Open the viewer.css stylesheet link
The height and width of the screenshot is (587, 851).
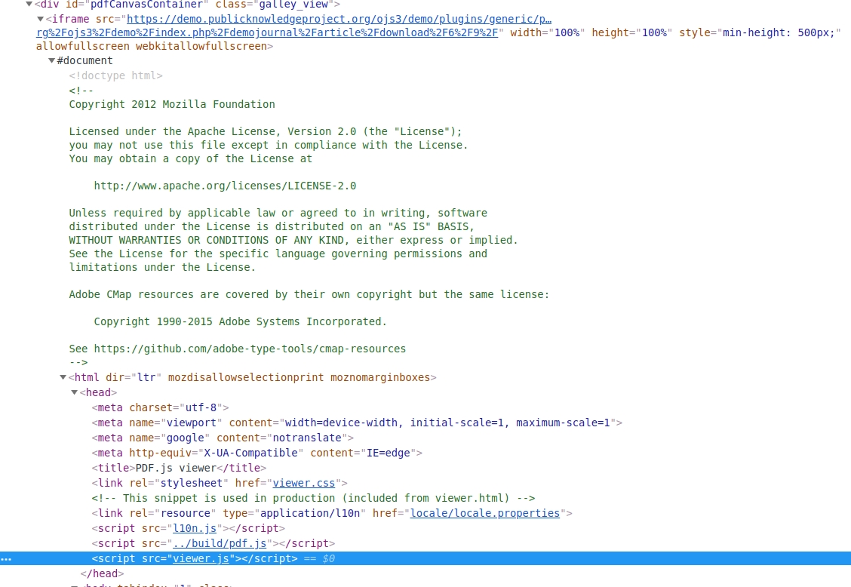click(x=303, y=483)
